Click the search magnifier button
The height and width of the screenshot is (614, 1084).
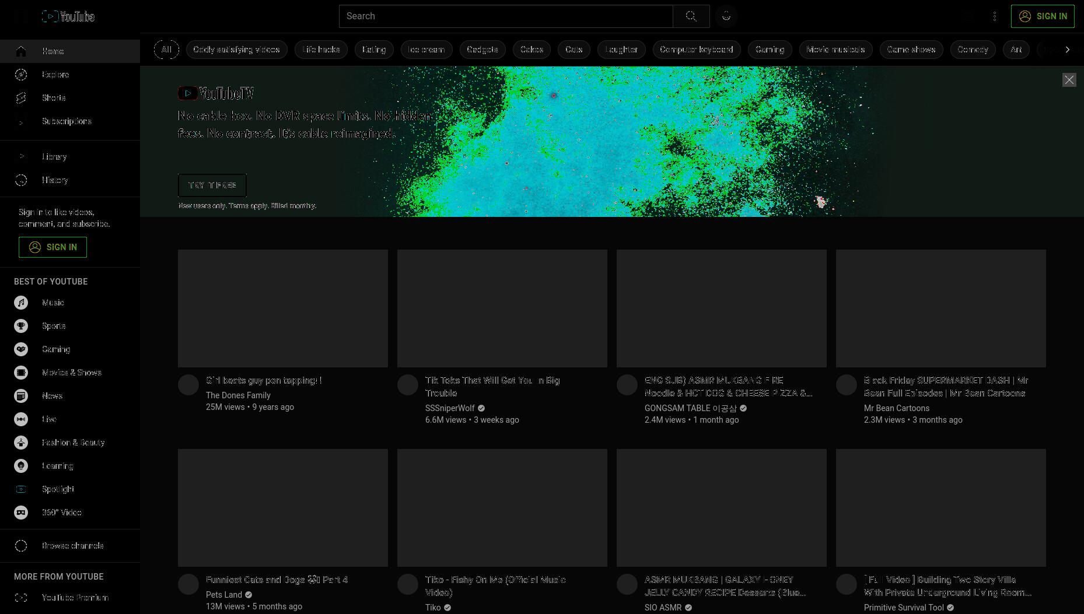point(691,16)
